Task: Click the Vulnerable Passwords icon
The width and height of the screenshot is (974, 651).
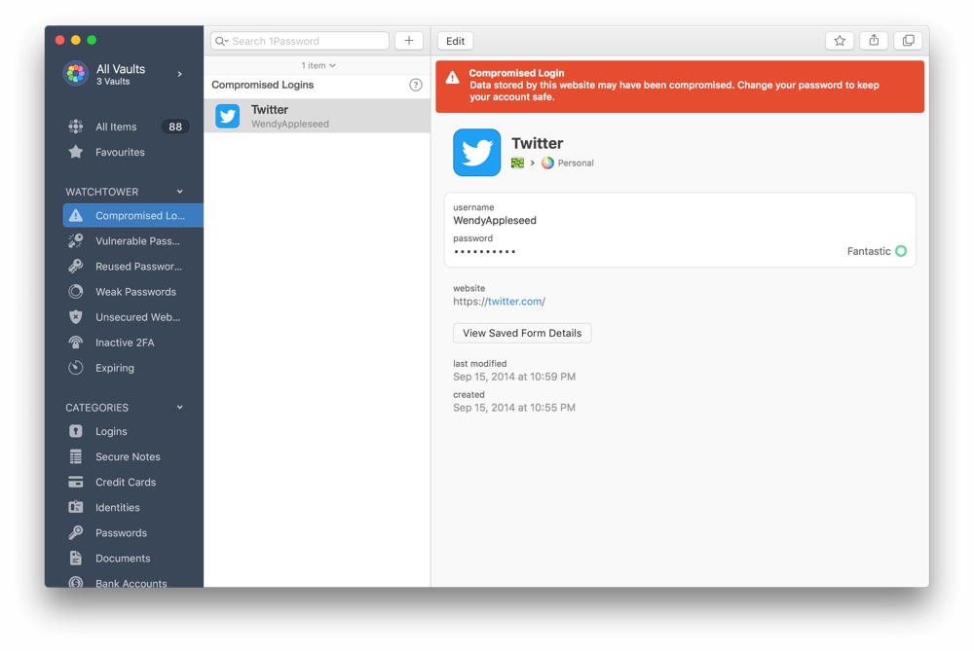Action: pyautogui.click(x=76, y=240)
